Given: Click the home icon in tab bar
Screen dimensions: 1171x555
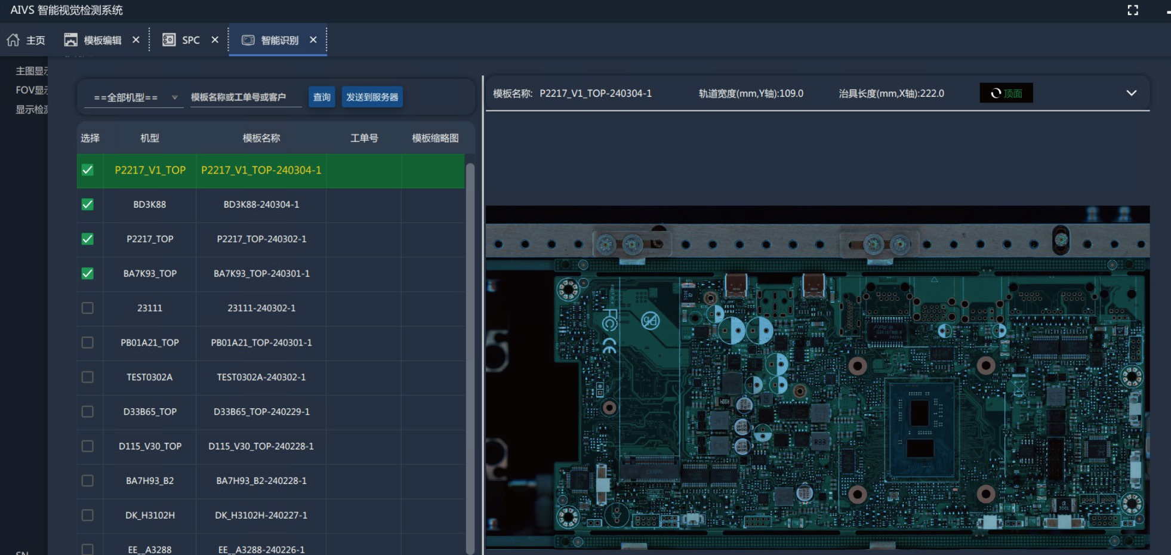Looking at the screenshot, I should (x=13, y=40).
